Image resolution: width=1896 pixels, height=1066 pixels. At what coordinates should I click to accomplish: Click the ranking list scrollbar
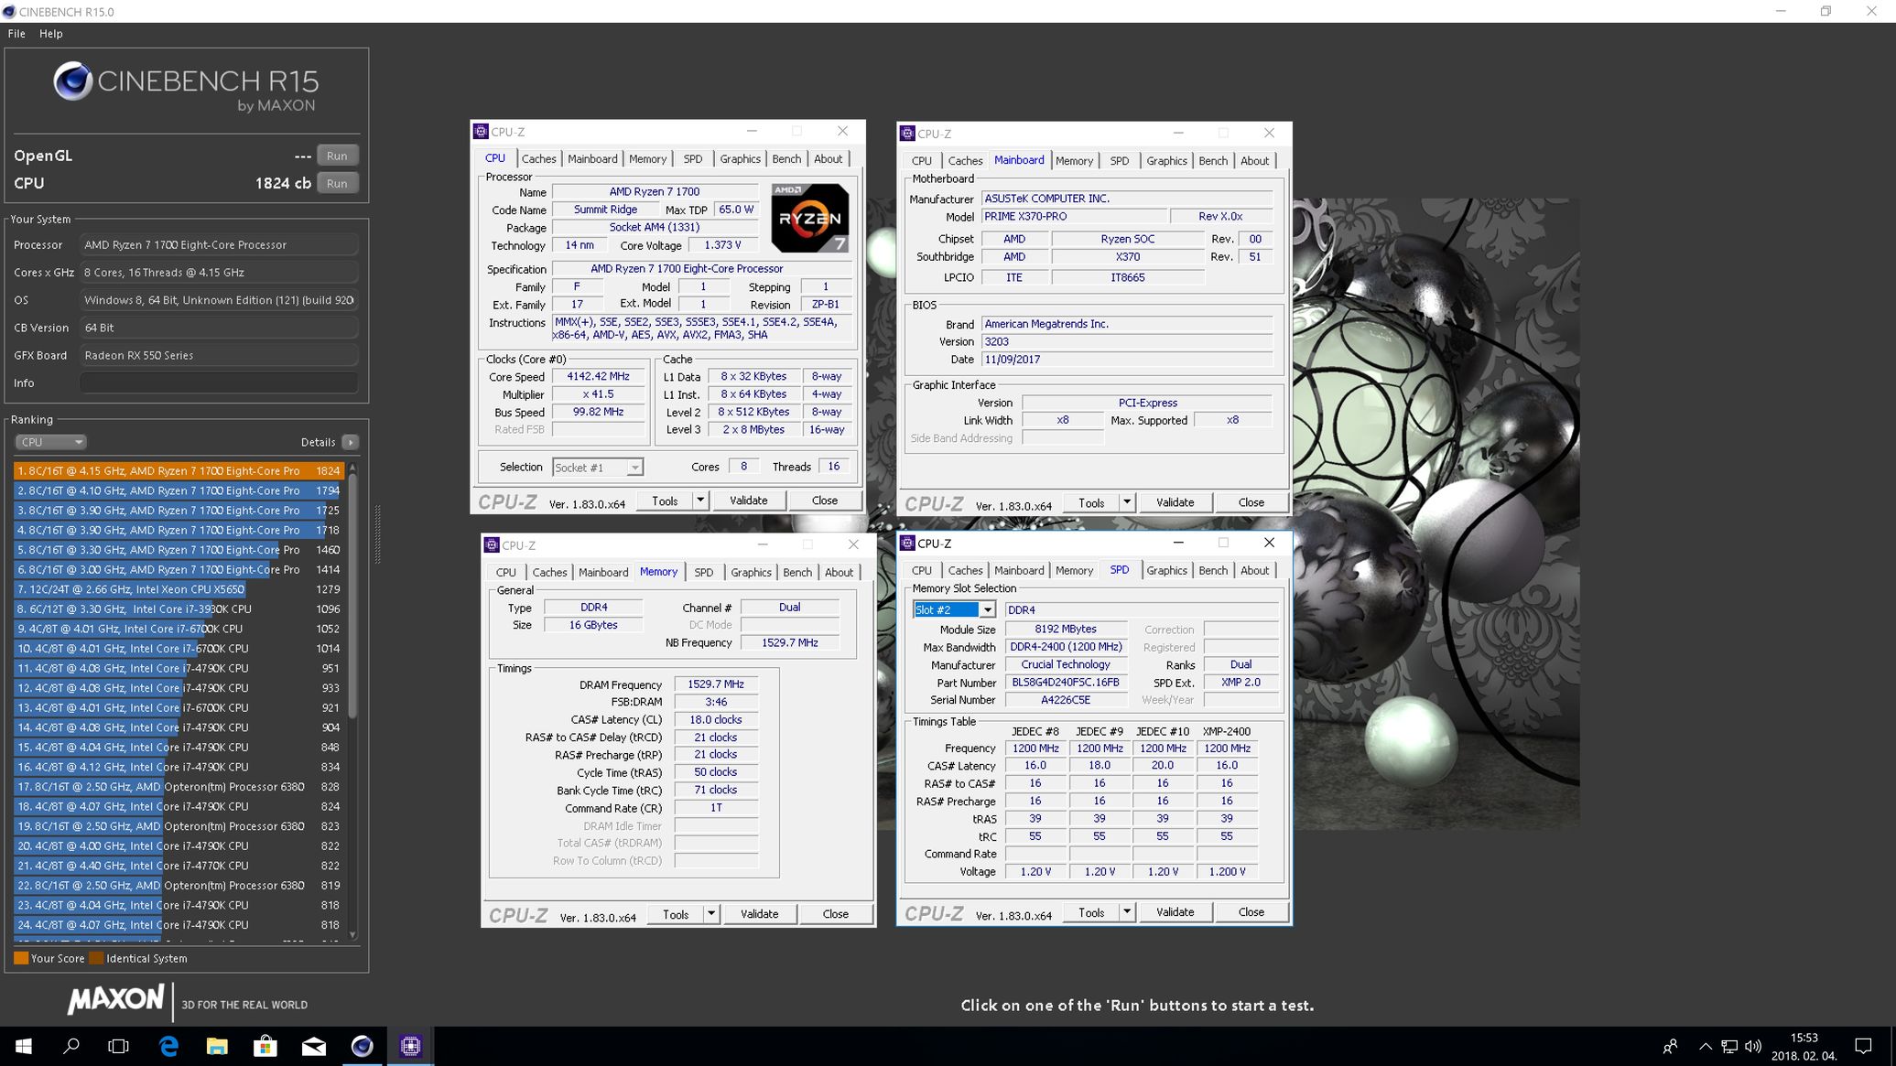pyautogui.click(x=352, y=595)
